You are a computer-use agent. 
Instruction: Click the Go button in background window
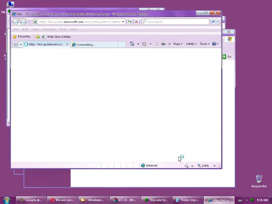point(227,57)
